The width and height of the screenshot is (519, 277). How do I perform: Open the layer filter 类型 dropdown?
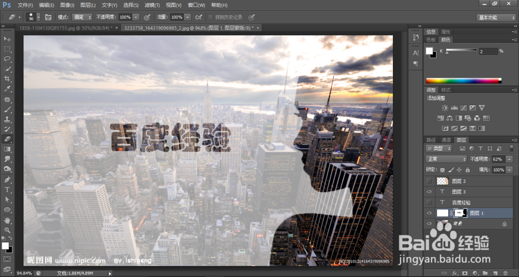tap(439, 148)
